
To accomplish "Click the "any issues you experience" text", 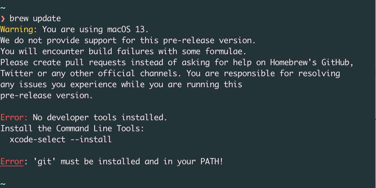I will 58,85.
